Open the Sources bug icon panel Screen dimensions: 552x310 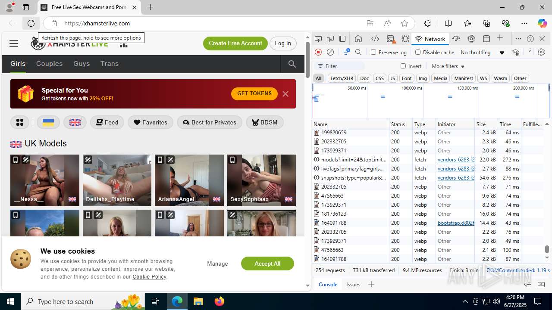pyautogui.click(x=405, y=39)
